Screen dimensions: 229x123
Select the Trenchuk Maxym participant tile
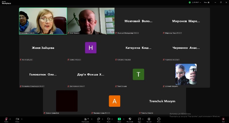tap(162, 101)
